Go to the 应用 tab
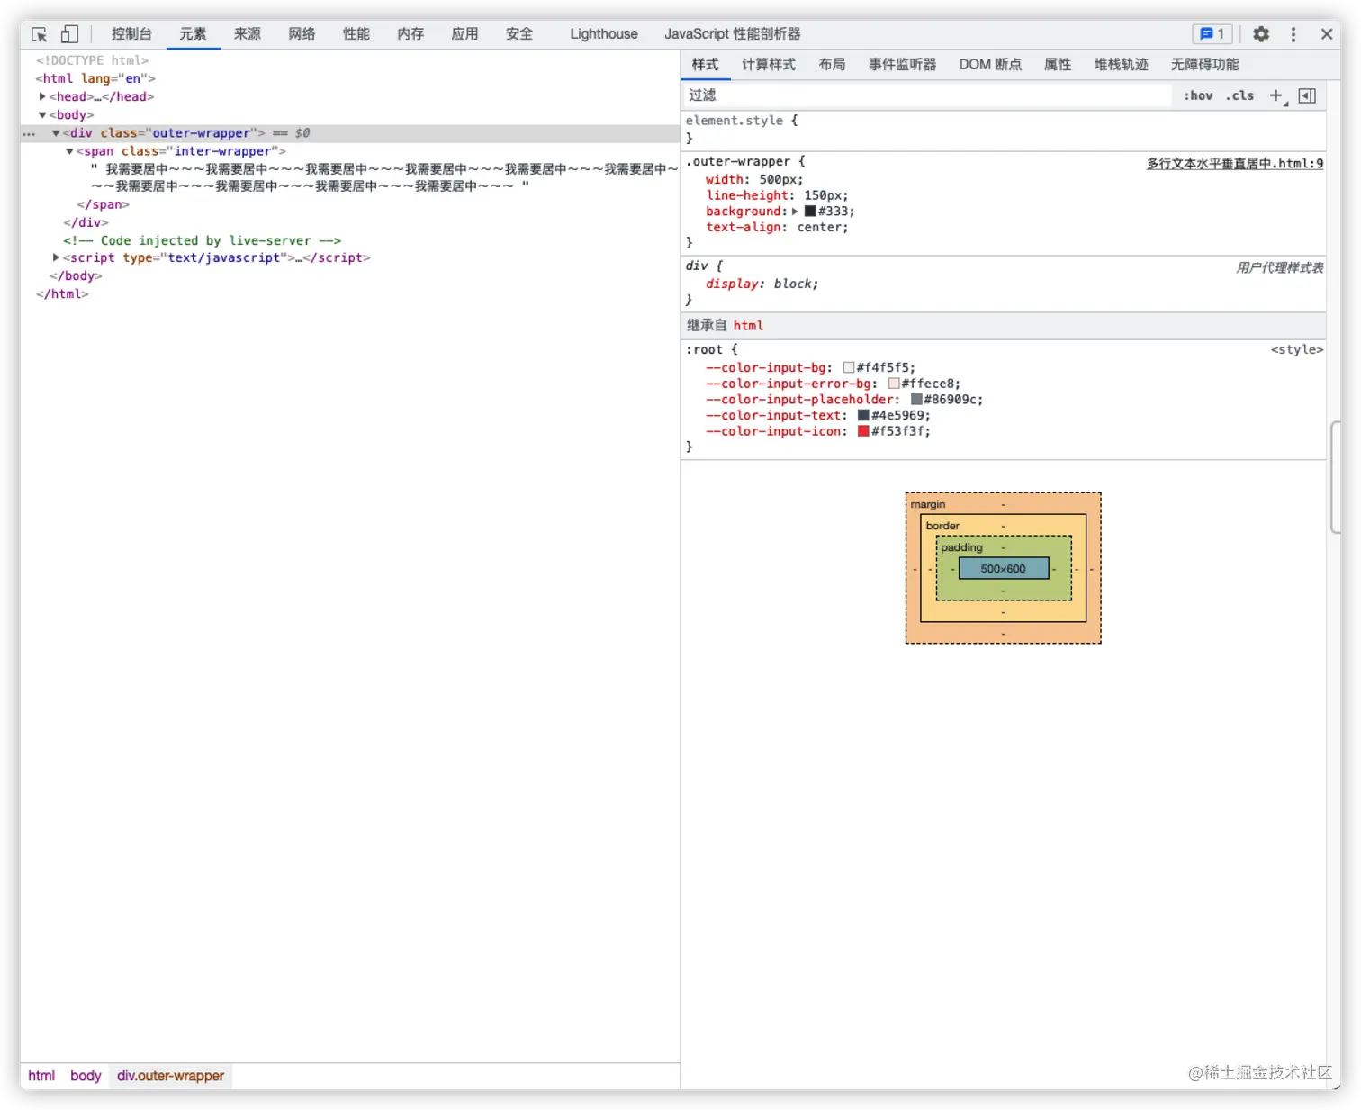The width and height of the screenshot is (1361, 1110). (x=464, y=34)
